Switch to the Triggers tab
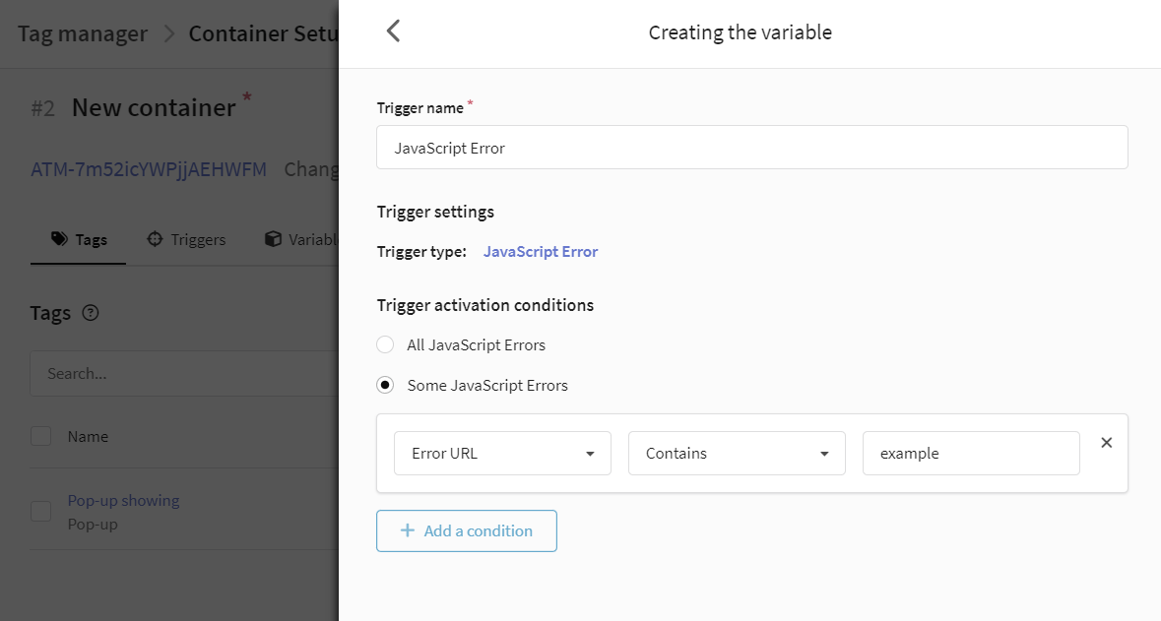This screenshot has height=621, width=1161. [186, 240]
